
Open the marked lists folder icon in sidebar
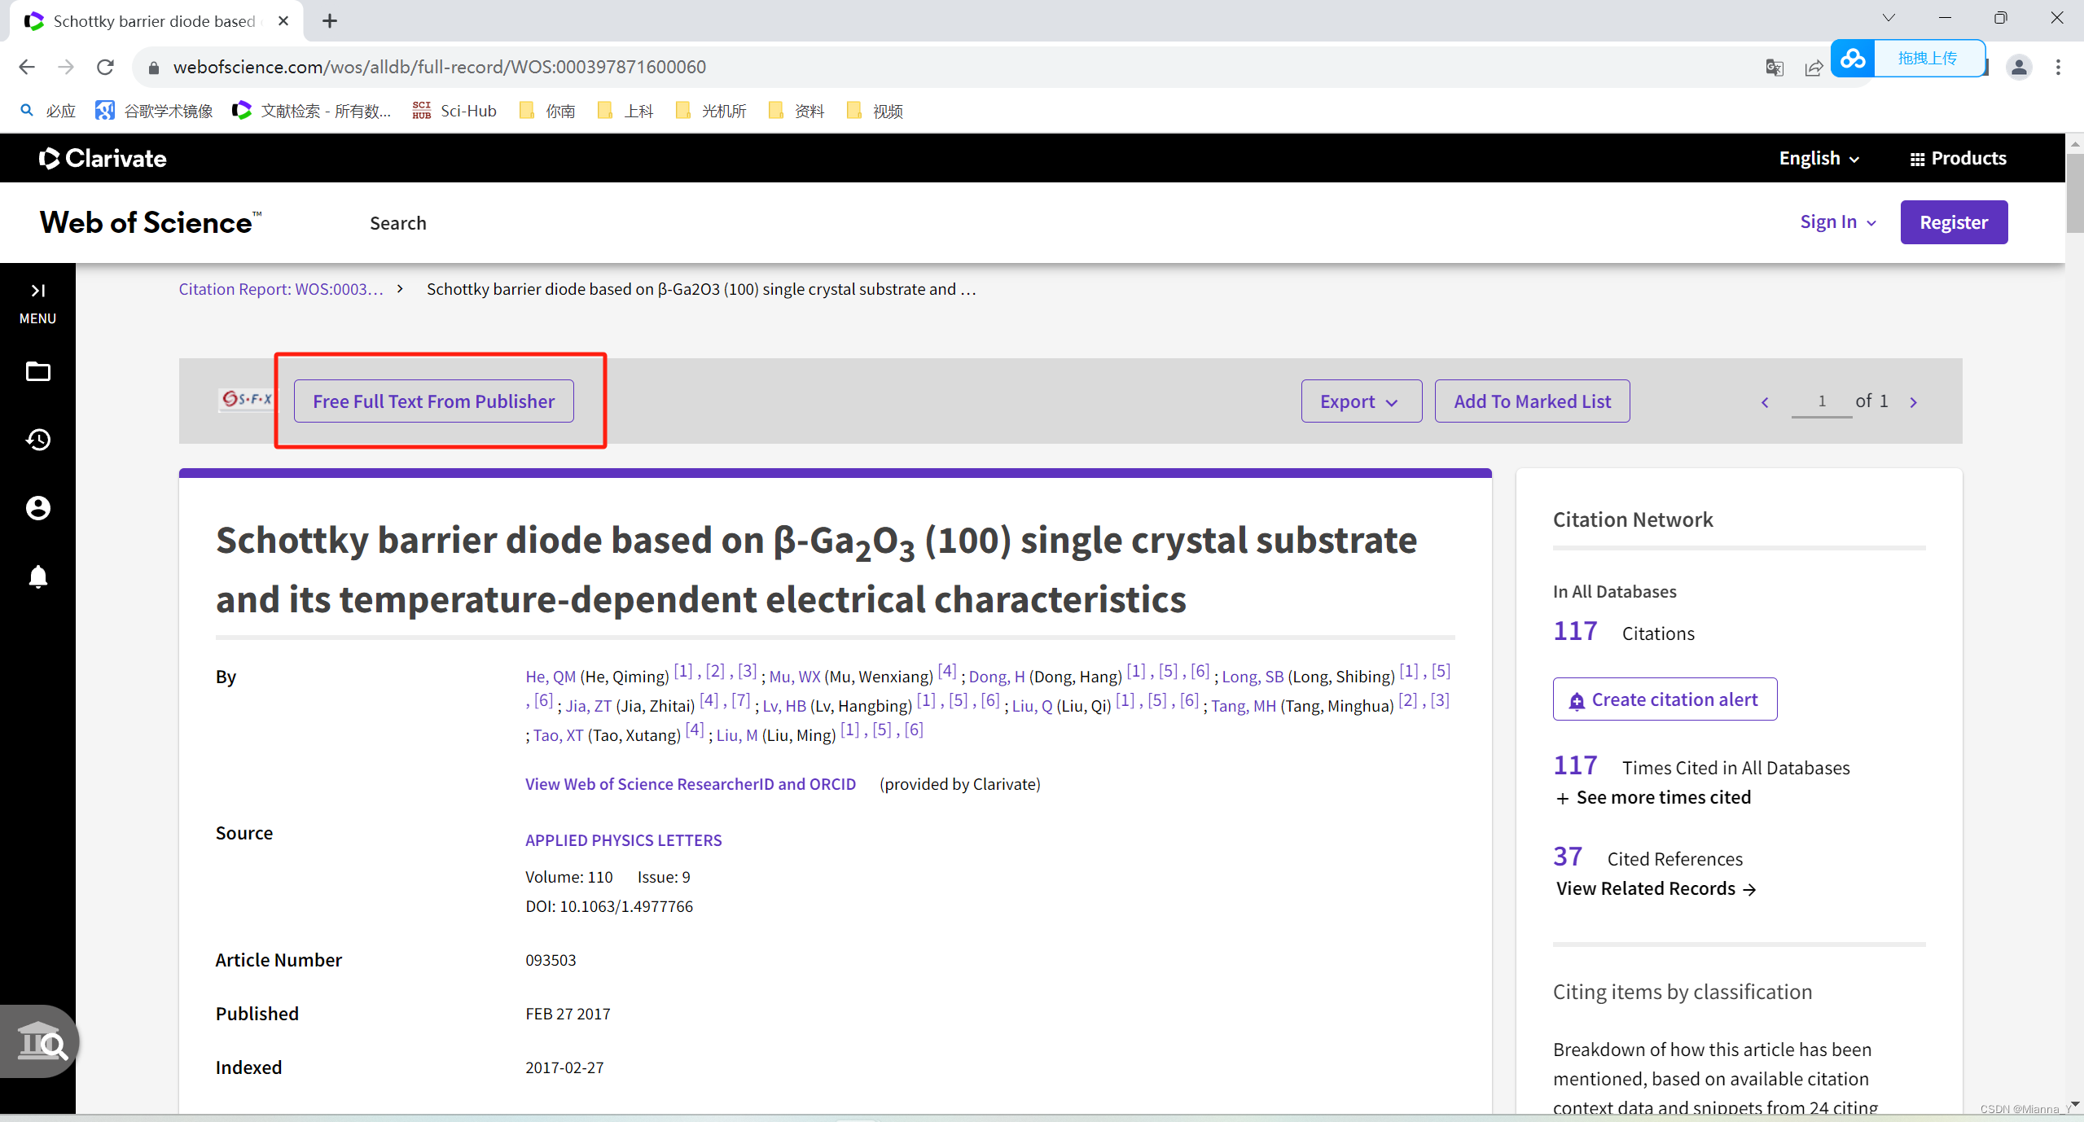tap(37, 371)
